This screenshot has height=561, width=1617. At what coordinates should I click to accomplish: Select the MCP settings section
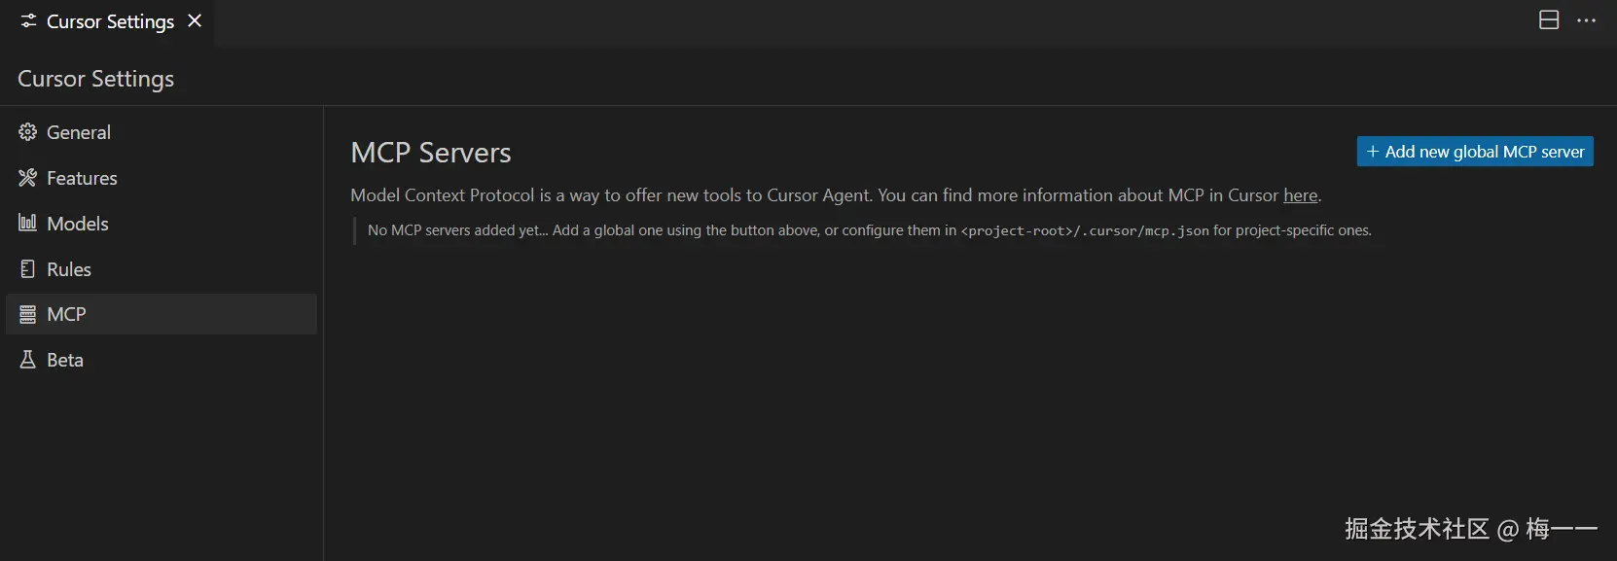[x=66, y=314]
